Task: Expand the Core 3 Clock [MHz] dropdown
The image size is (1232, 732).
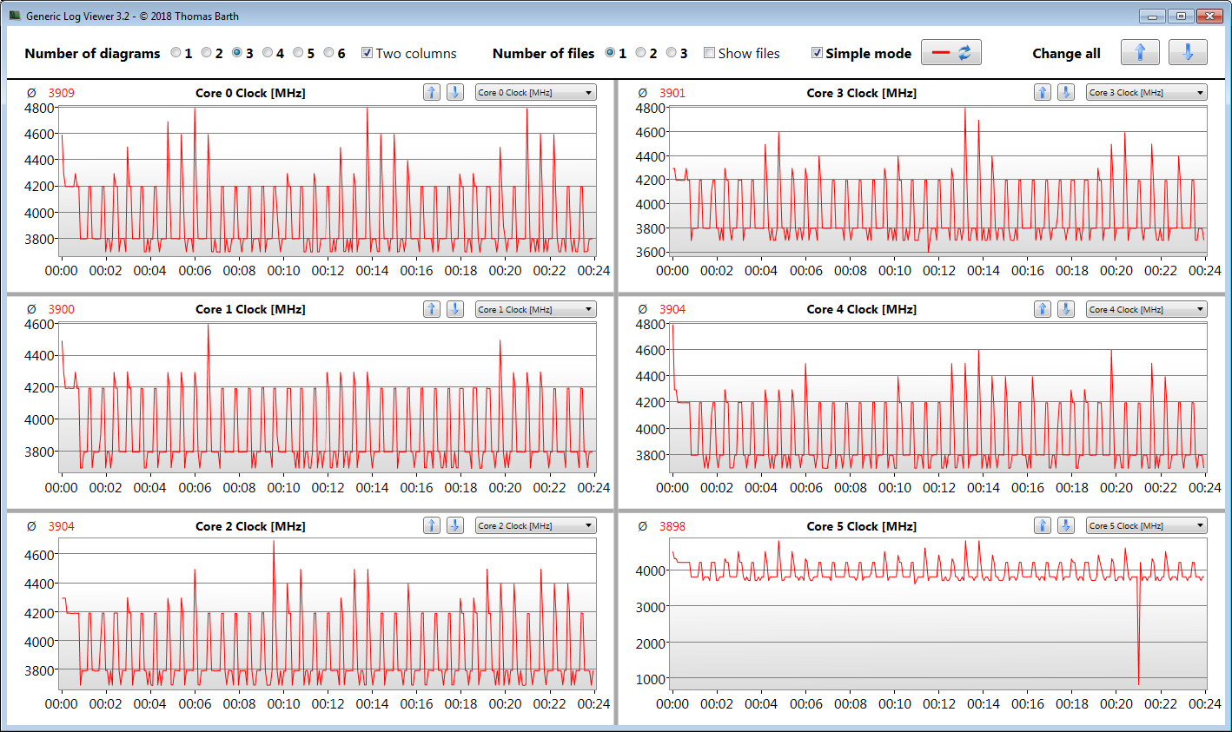Action: (1146, 93)
